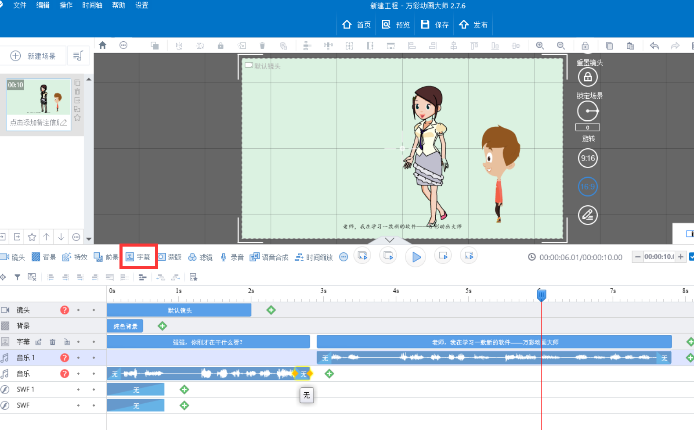Viewport: 694px width, 430px height.
Task: Expand the scene list sort menu
Action: pos(78,56)
